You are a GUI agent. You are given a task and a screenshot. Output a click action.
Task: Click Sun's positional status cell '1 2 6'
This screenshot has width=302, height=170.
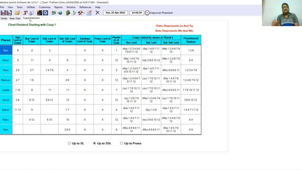click(191, 50)
